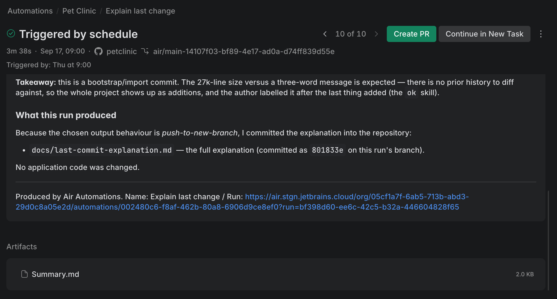Go to previous run with left chevron
This screenshot has height=299, width=557.
(325, 34)
